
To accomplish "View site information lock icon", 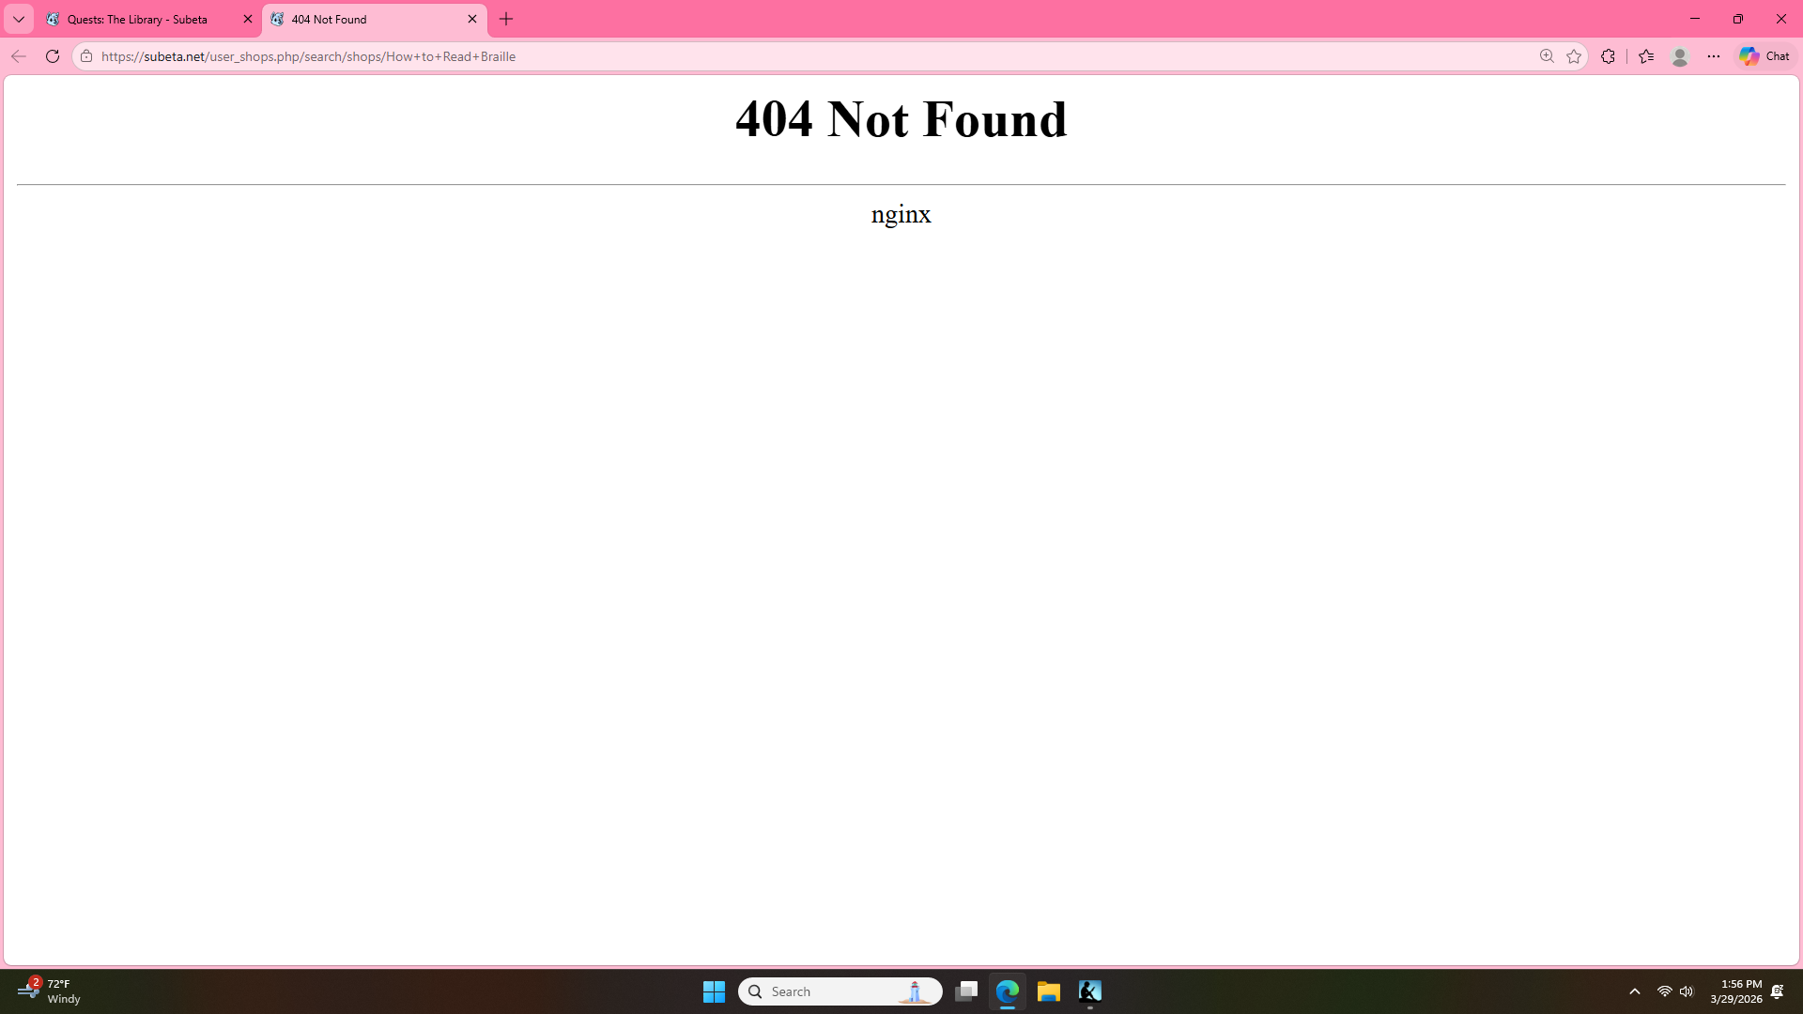I will point(86,56).
